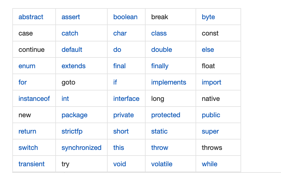Viewport: 281px width, 173px height.
Task: Click the 'default' link
Action: (x=72, y=50)
